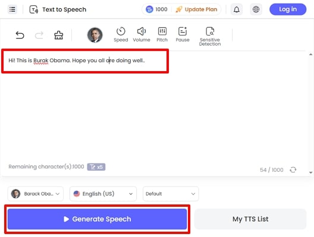This screenshot has width=314, height=237.
Task: Click the refresh icon beside 54 / 1000
Action: tap(293, 170)
